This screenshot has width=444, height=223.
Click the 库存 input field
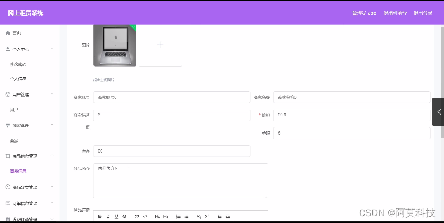(x=172, y=151)
